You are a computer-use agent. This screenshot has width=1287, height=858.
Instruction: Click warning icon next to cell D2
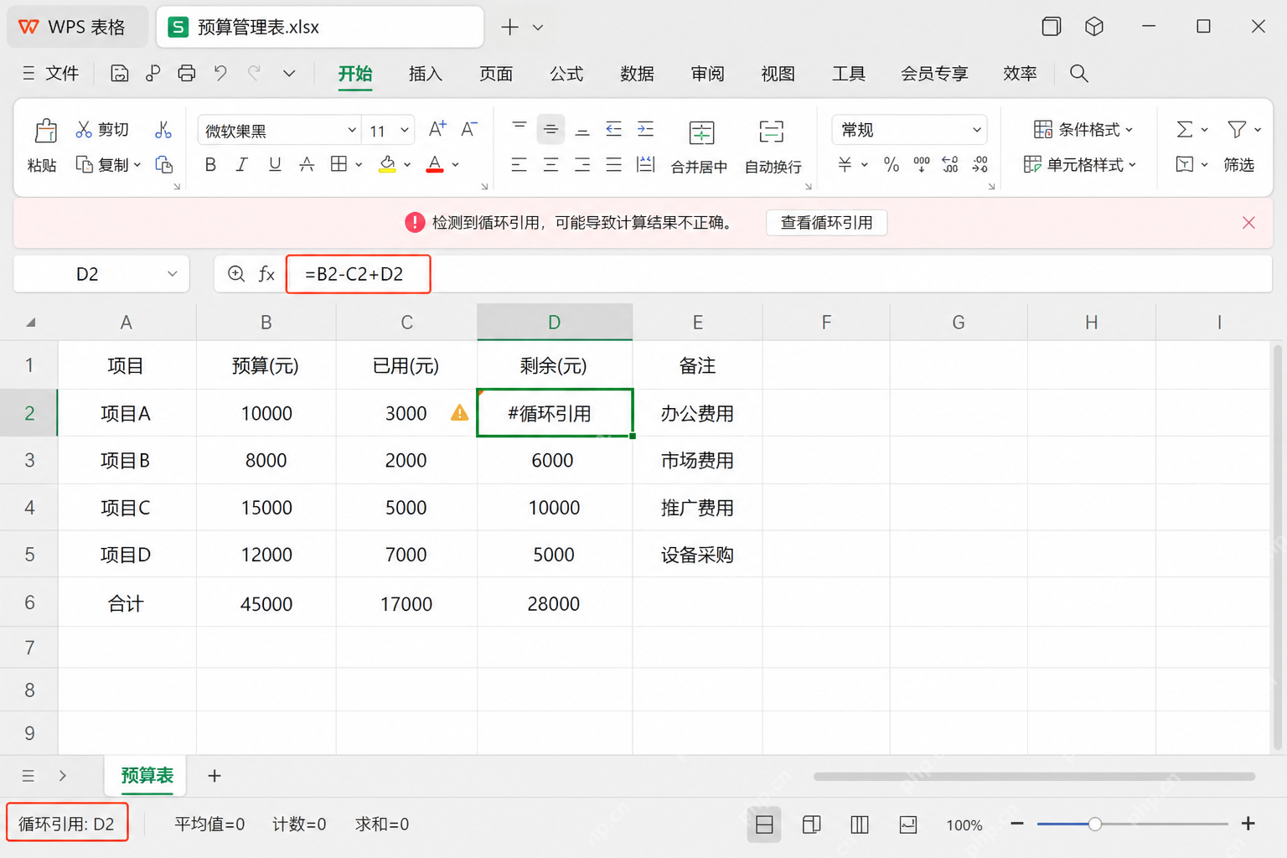[x=459, y=412]
